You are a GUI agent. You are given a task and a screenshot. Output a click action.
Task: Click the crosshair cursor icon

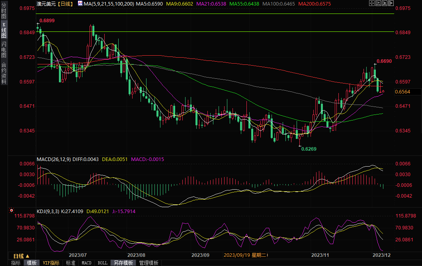point(372,3)
